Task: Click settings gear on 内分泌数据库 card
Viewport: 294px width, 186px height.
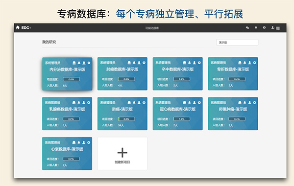Action: [x=89, y=63]
